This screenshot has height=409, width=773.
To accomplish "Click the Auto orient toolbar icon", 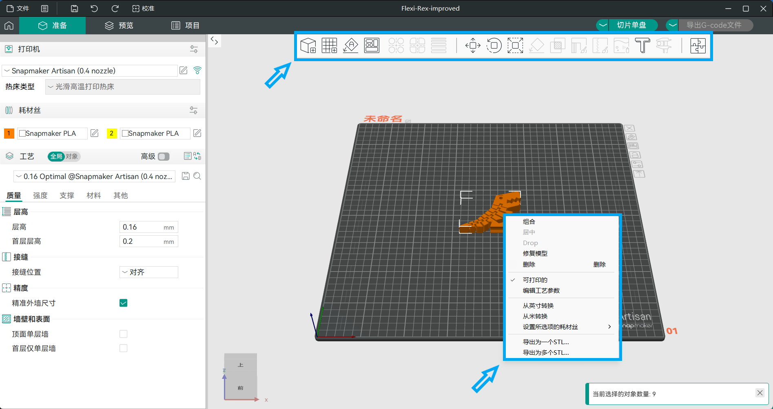I will pos(350,45).
